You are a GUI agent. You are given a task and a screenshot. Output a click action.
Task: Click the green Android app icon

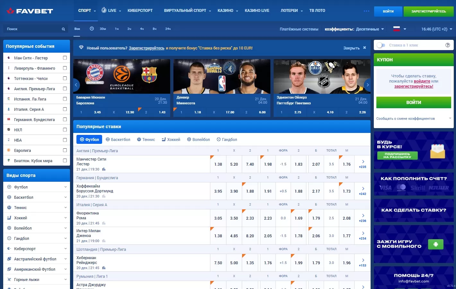coord(435,244)
